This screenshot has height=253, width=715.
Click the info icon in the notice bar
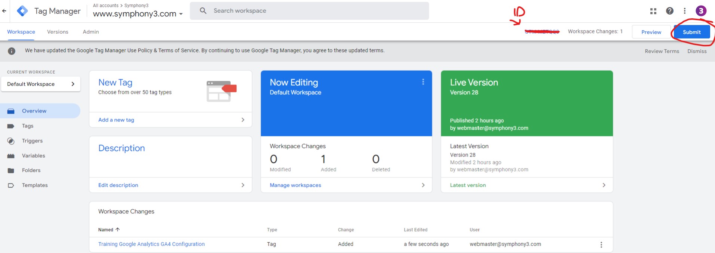click(12, 51)
